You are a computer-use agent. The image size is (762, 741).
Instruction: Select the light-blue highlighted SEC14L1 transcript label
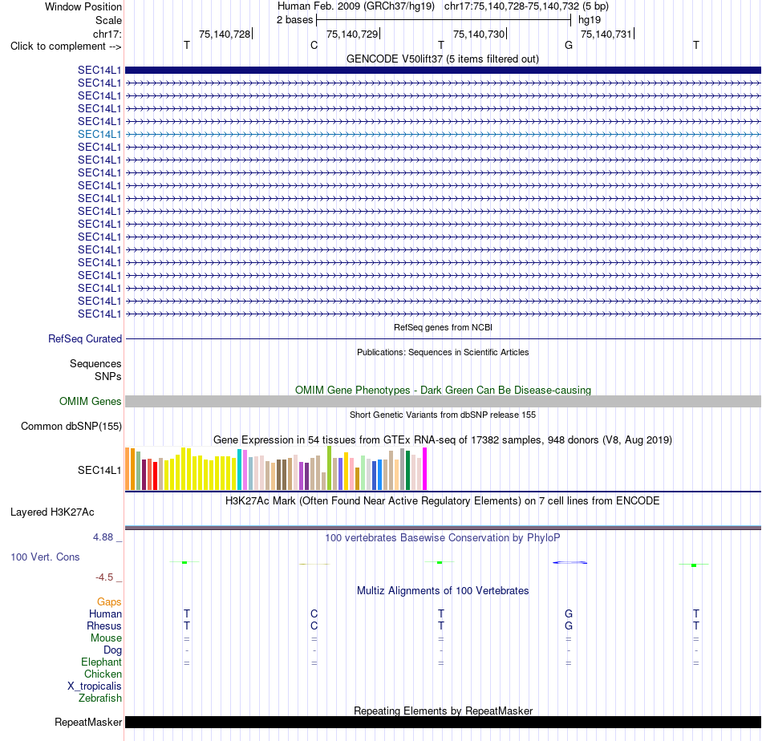pos(99,134)
